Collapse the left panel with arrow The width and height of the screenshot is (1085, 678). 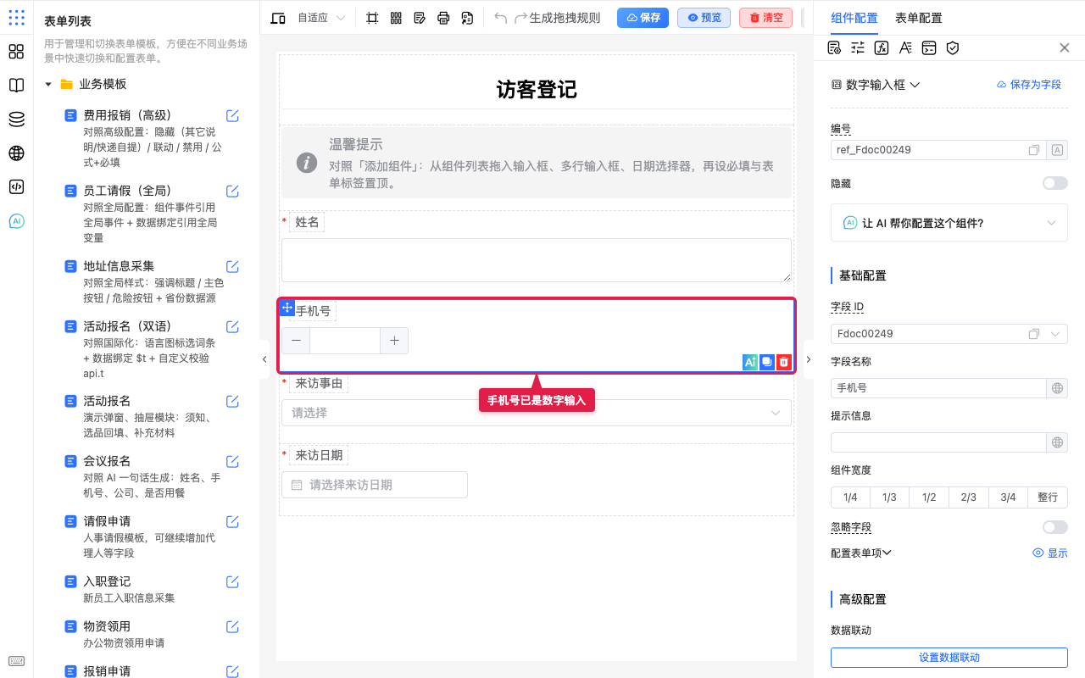(x=264, y=359)
